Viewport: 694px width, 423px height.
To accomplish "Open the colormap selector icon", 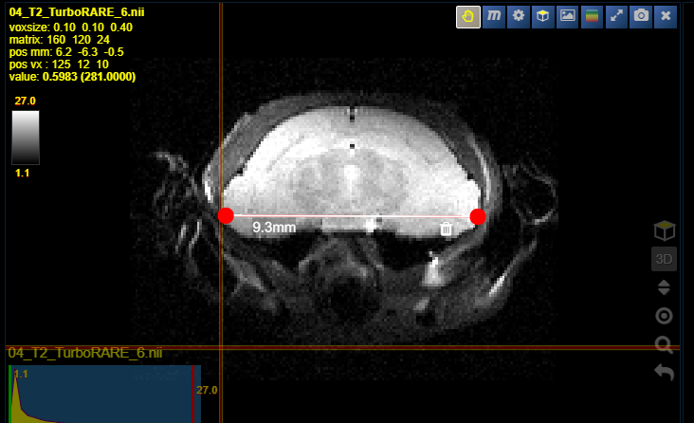I will coord(592,17).
